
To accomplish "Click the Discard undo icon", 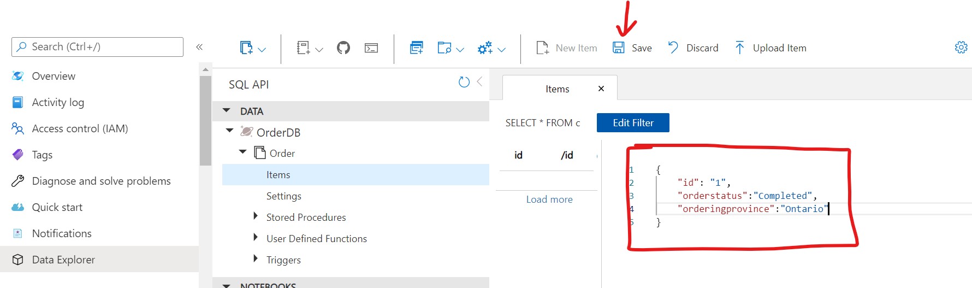I will point(673,48).
